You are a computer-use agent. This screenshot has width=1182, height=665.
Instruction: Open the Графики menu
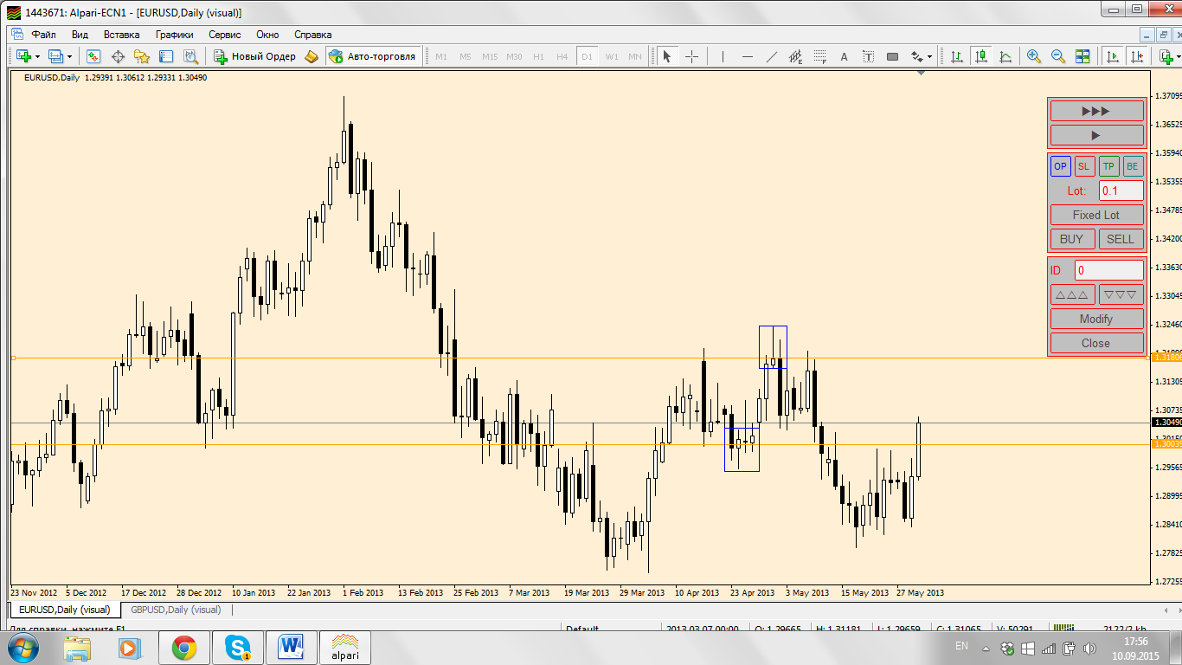pyautogui.click(x=174, y=35)
